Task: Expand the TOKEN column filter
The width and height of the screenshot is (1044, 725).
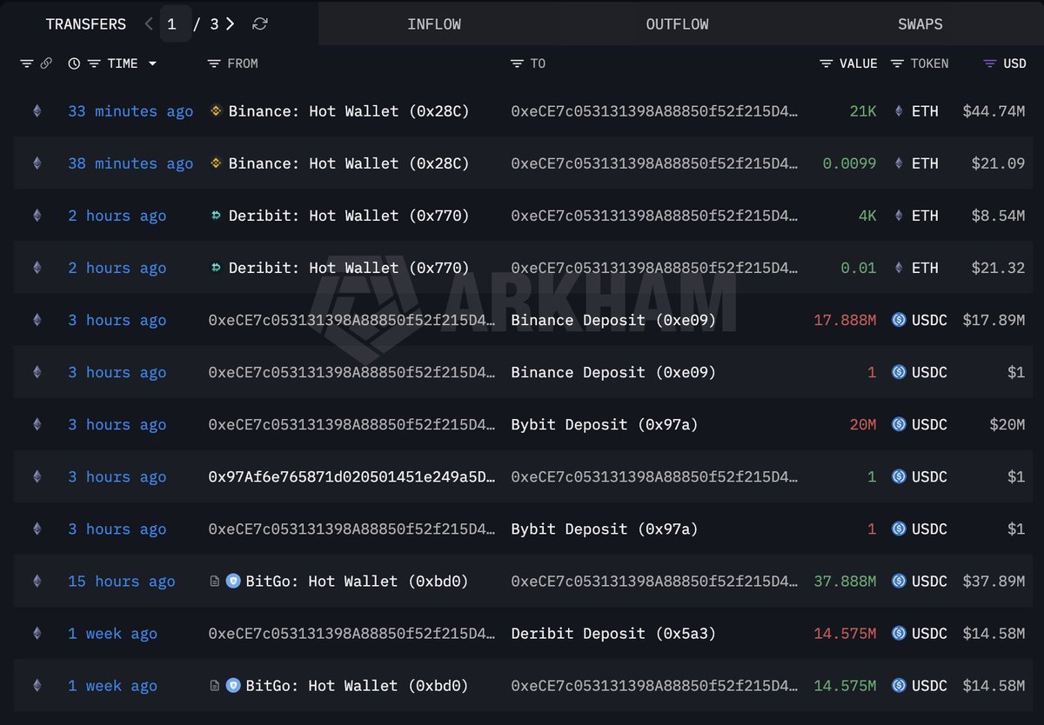Action: point(900,63)
